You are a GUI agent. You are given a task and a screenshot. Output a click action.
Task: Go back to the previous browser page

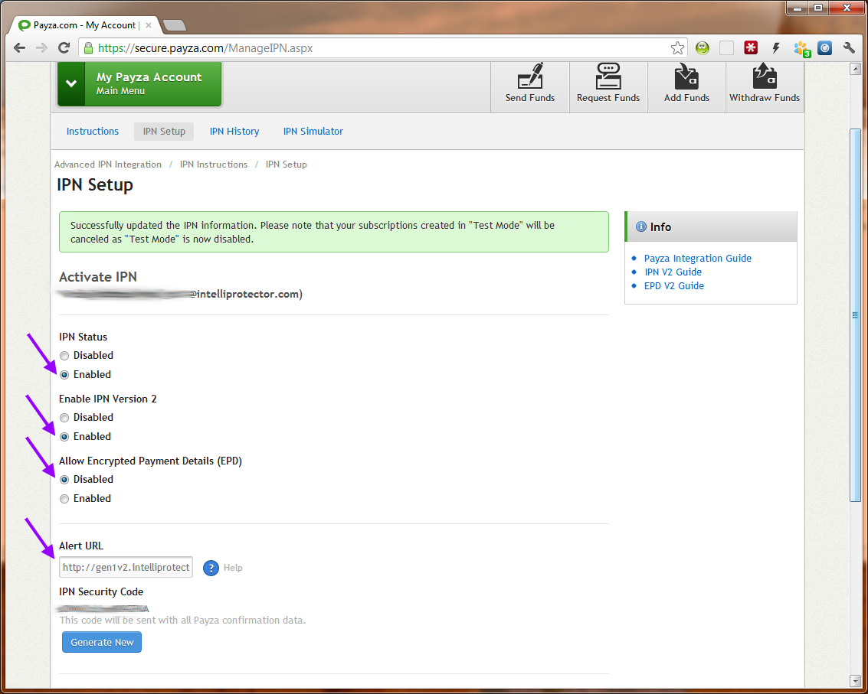coord(19,48)
